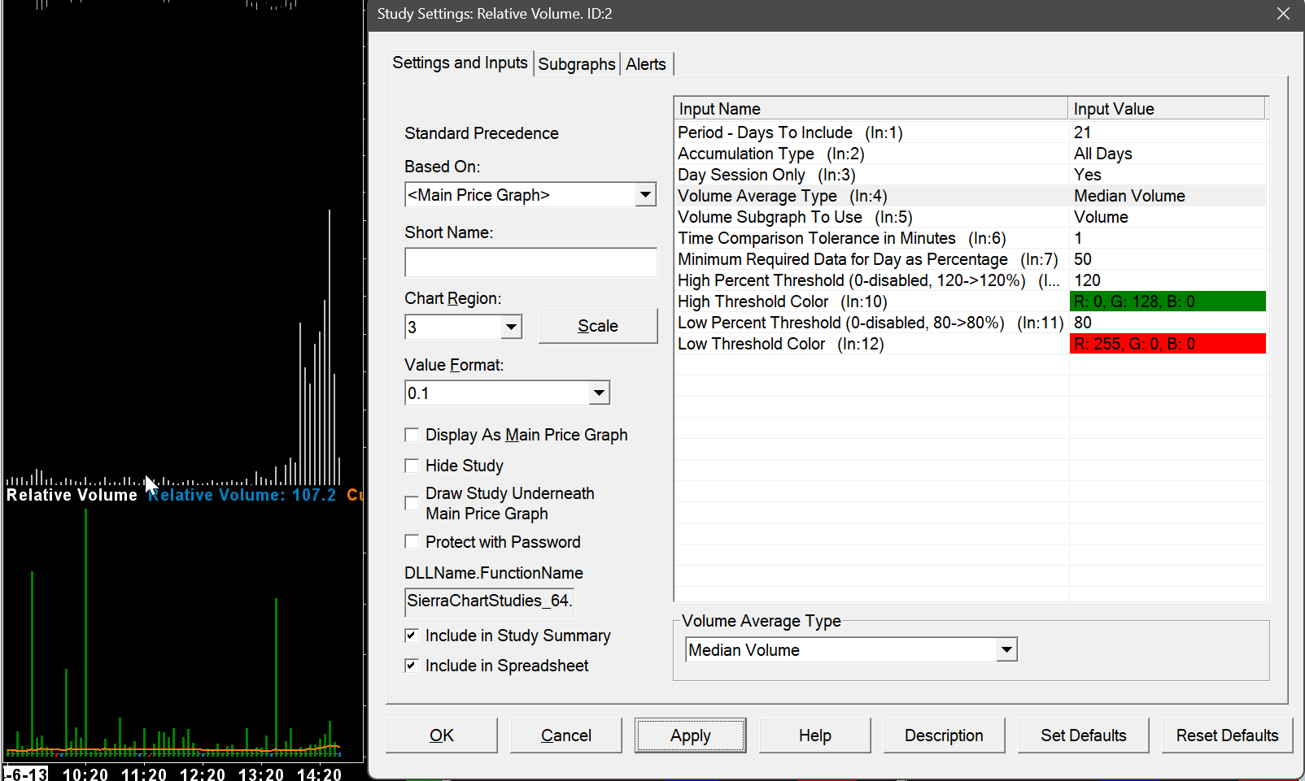Enable Display As Main Price Graph checkbox
Image resolution: width=1305 pixels, height=781 pixels.
pos(412,435)
